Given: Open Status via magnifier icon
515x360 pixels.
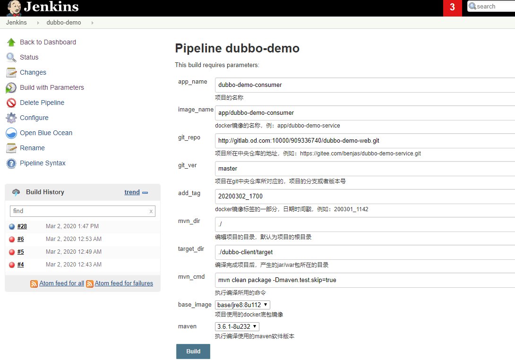Looking at the screenshot, I should (11, 57).
